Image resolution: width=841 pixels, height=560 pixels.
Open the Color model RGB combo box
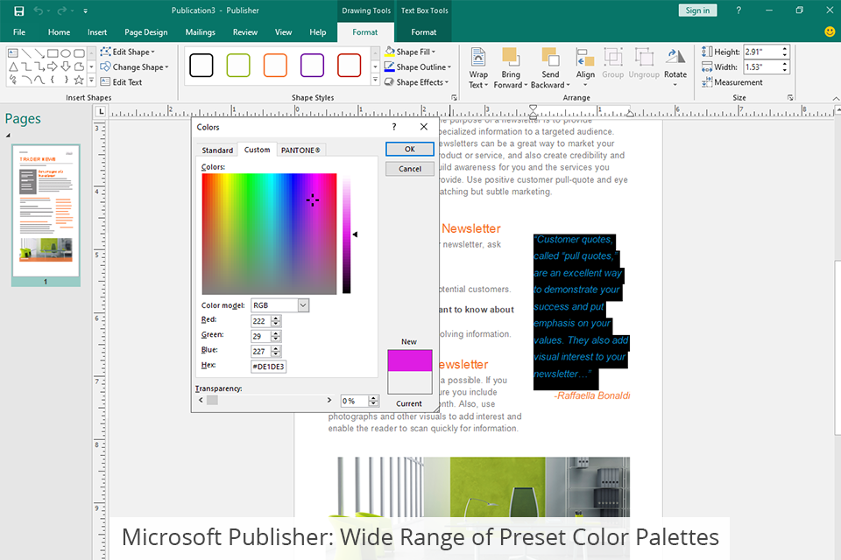click(x=280, y=305)
